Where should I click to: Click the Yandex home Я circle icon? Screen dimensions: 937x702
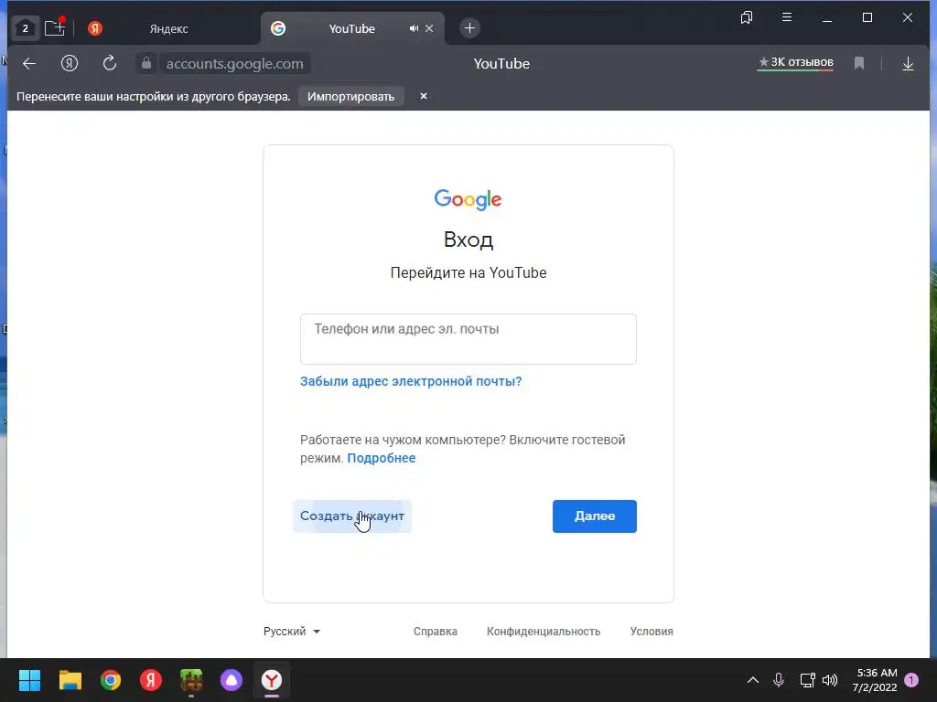pyautogui.click(x=70, y=63)
